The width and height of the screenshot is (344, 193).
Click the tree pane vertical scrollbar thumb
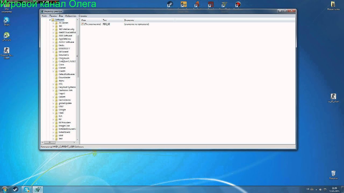pos(77,56)
